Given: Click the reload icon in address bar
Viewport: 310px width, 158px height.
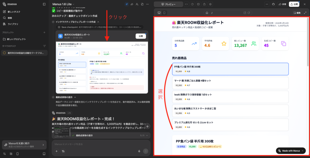Looking at the screenshot, I should point(249,13).
